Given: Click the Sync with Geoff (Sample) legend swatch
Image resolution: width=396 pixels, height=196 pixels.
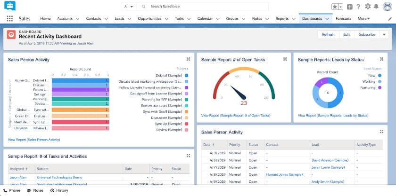Looking at the screenshot, I should 186,111.
